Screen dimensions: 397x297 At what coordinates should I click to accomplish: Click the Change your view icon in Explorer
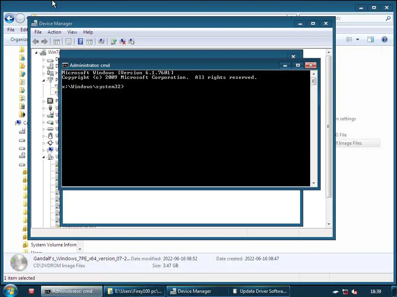pyautogui.click(x=349, y=39)
